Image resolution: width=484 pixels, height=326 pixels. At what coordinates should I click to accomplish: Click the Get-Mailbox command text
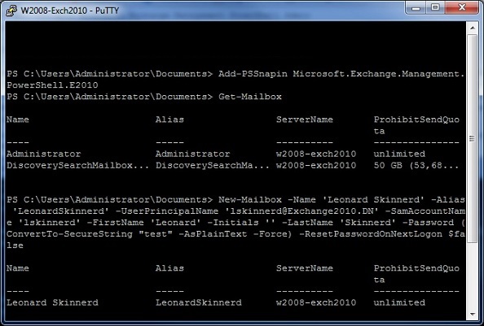coord(250,97)
